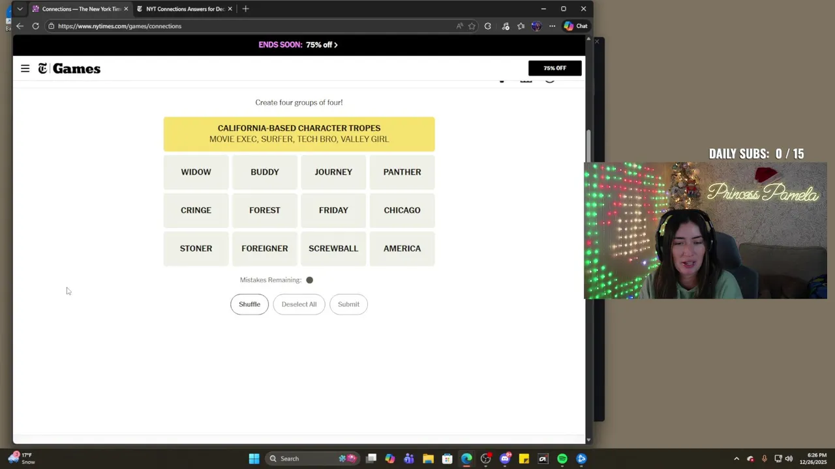Shuffle the remaining word tiles
The height and width of the screenshot is (469, 835).
point(249,304)
